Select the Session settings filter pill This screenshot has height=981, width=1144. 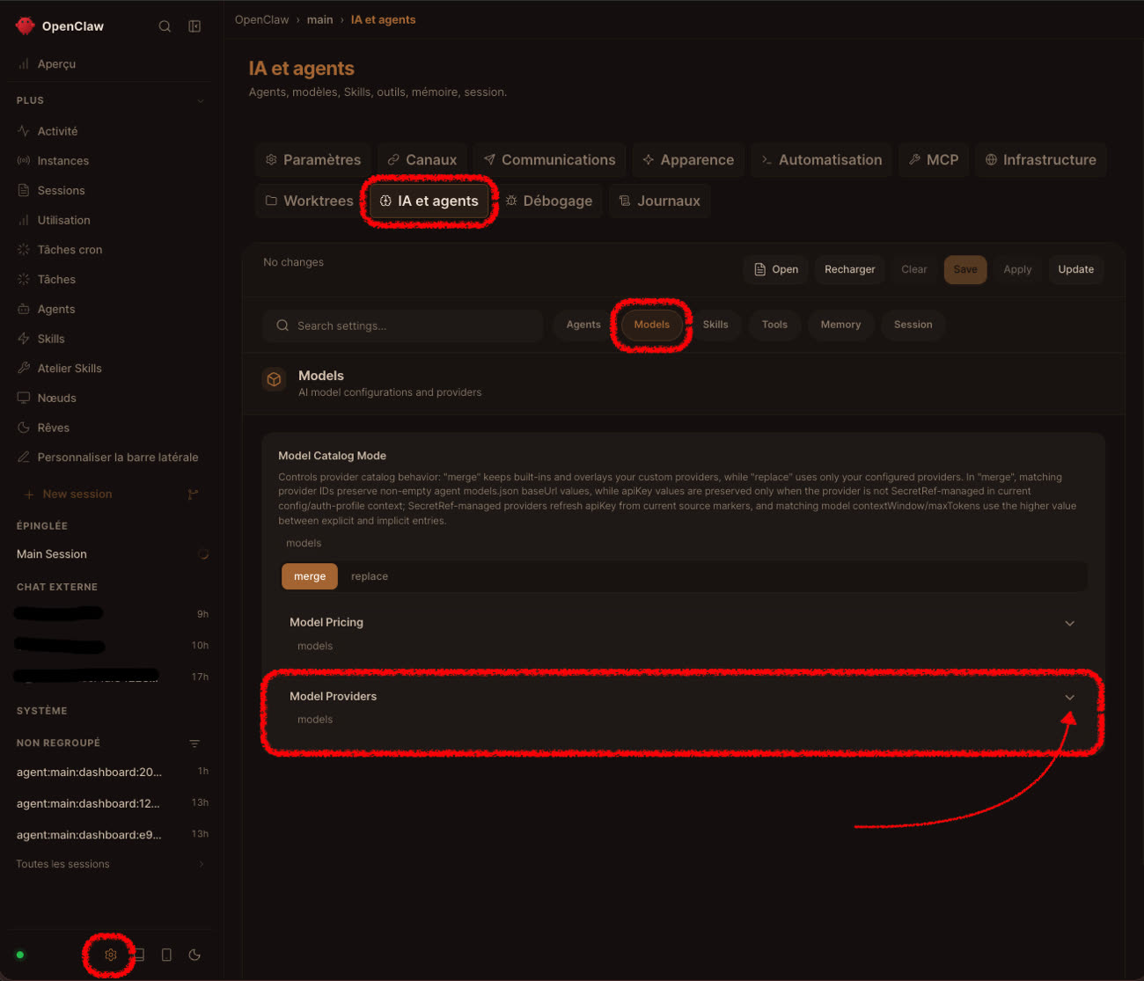click(913, 325)
